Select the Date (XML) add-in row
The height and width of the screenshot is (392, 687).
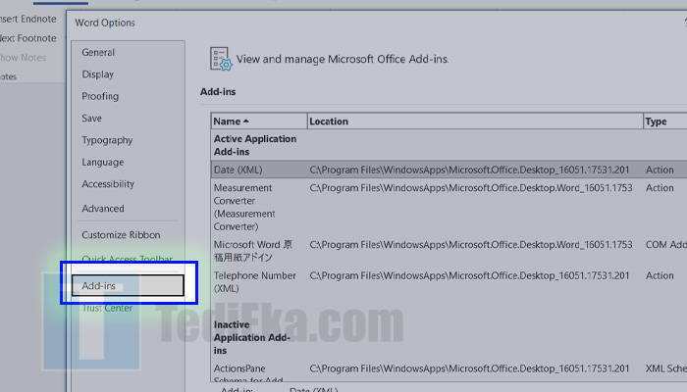[449, 170]
